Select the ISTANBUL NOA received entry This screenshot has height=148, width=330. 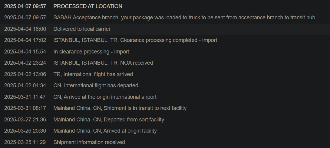click(x=103, y=63)
